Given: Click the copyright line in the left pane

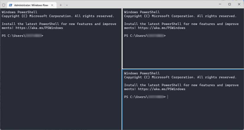Looking at the screenshot, I should (x=58, y=16).
